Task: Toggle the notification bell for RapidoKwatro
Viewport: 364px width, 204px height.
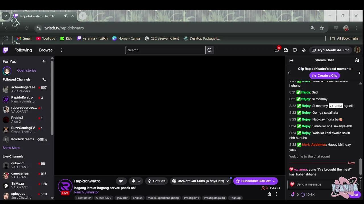Action: coord(134,181)
